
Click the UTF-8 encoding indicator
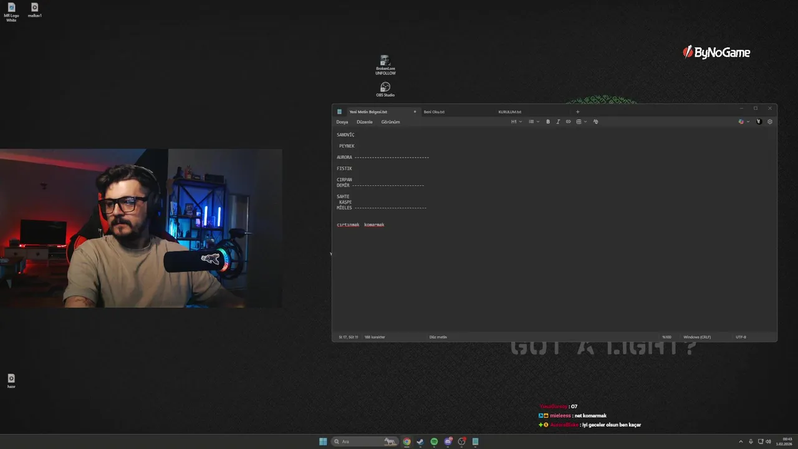tap(741, 337)
